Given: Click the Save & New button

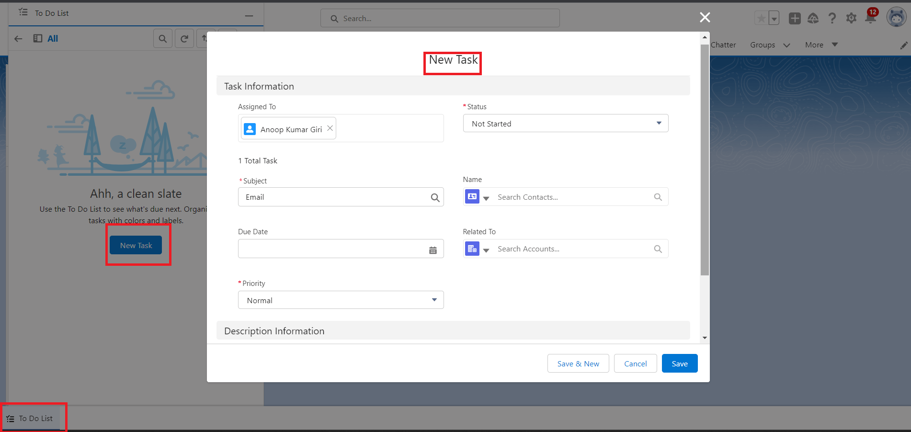Looking at the screenshot, I should pyautogui.click(x=578, y=363).
